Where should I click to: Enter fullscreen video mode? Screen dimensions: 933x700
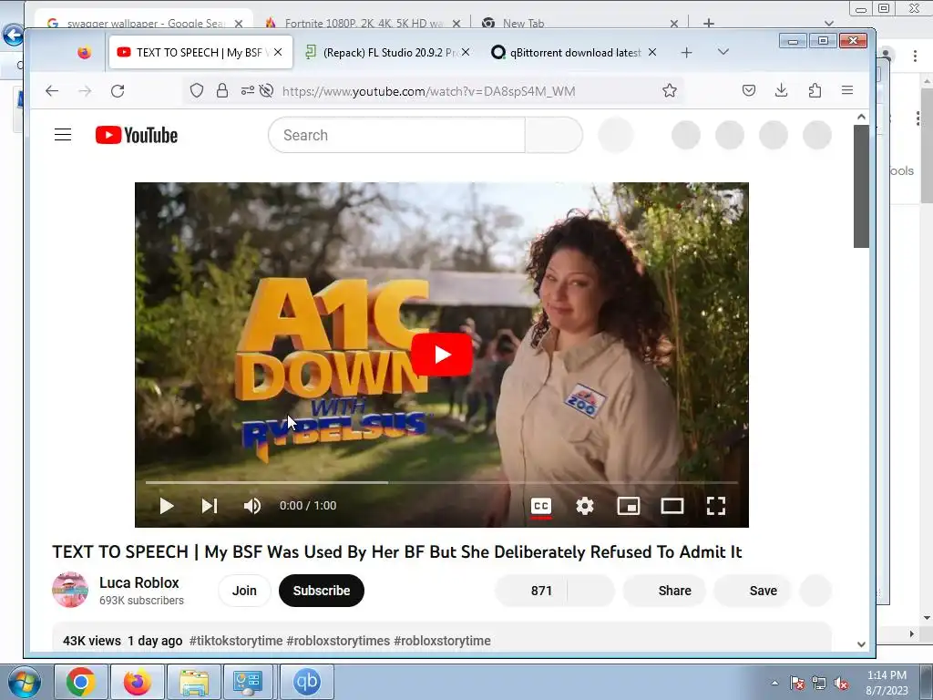tap(716, 506)
